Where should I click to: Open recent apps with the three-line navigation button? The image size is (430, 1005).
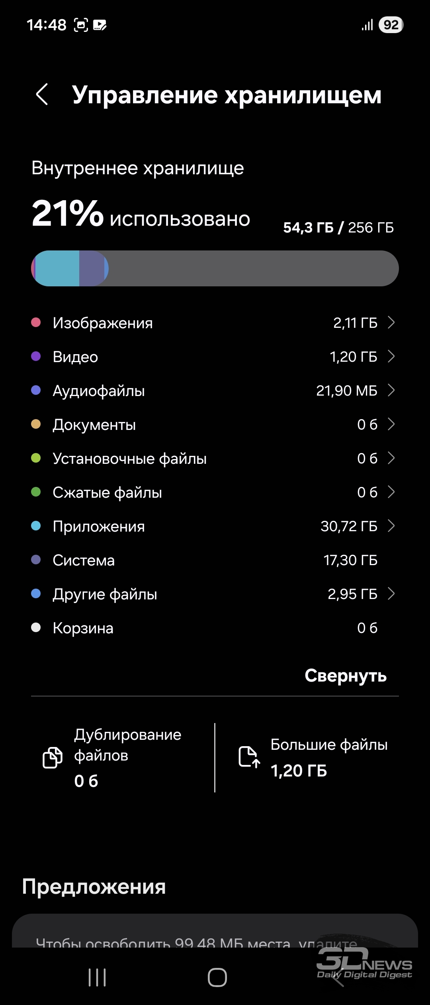pyautogui.click(x=97, y=977)
